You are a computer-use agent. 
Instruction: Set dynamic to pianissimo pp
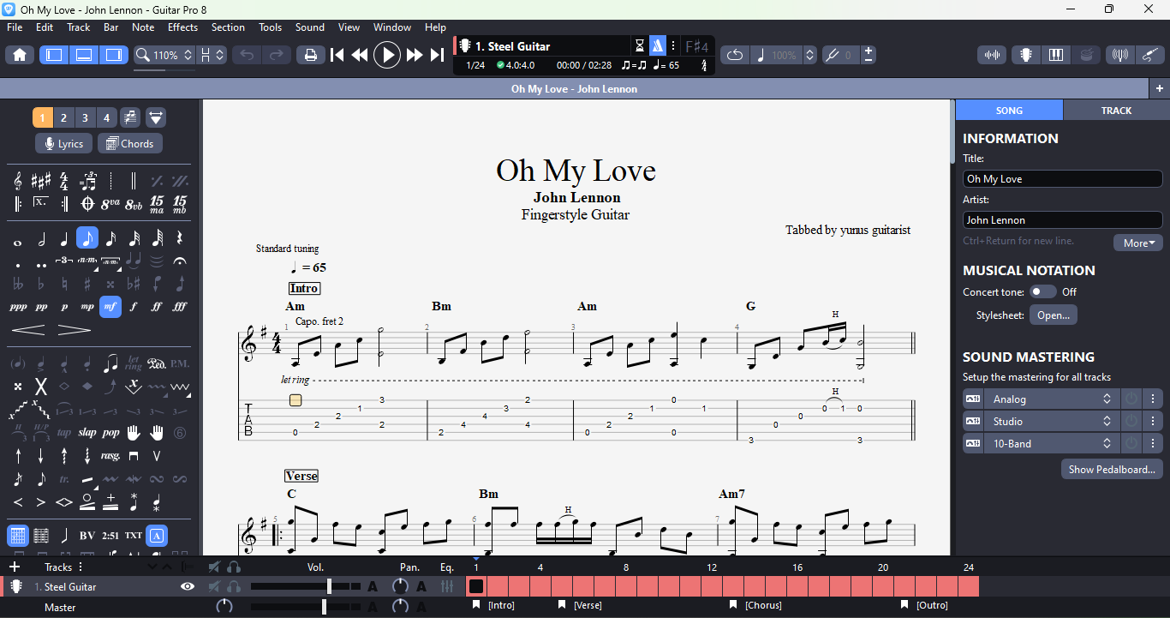click(41, 307)
